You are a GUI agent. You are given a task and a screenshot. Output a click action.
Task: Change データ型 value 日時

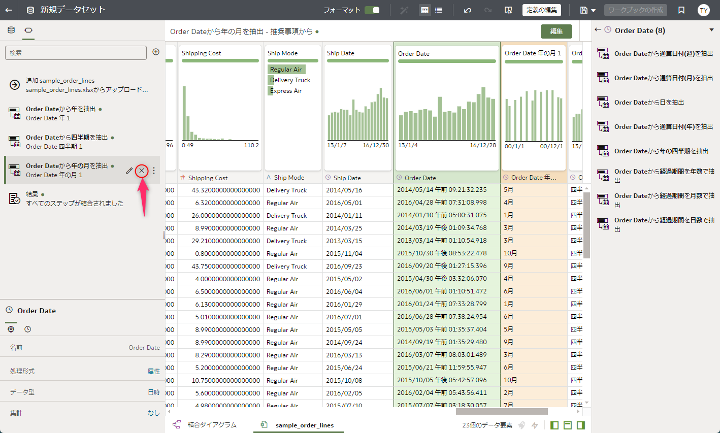point(154,392)
